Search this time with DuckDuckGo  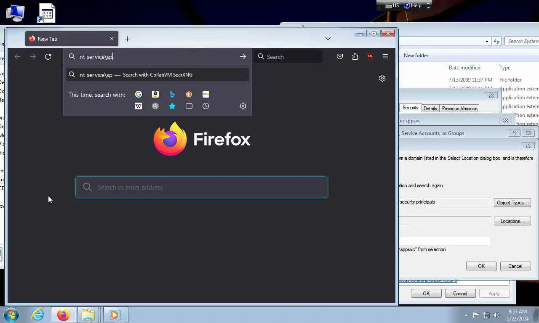(189, 94)
